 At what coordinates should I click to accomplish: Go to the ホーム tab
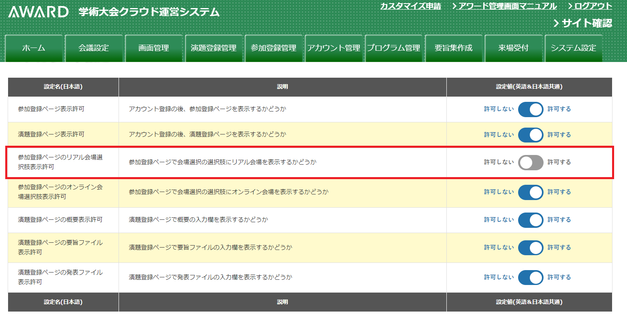33,48
